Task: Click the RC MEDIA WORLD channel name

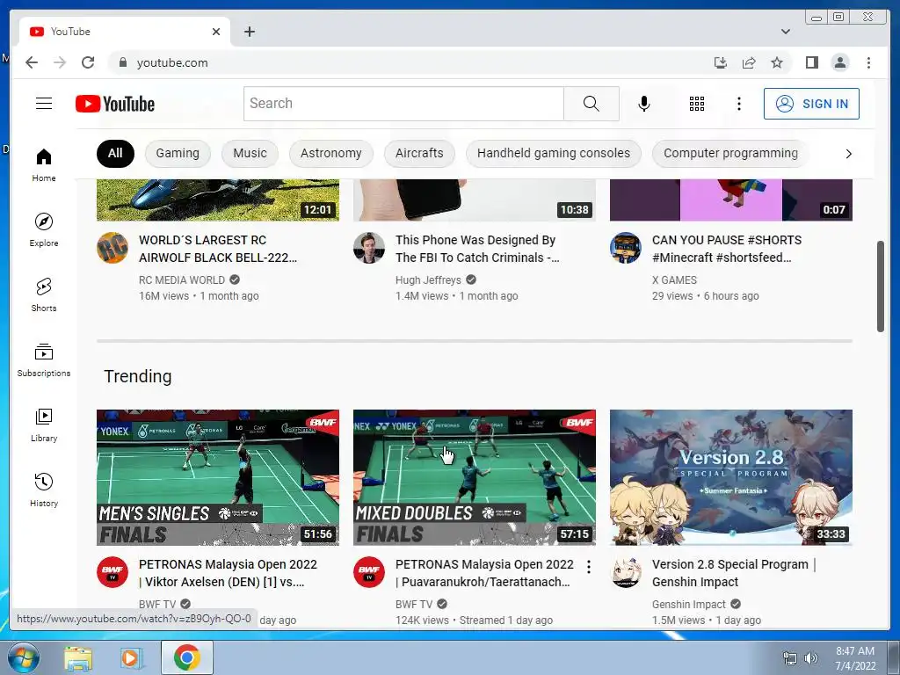Action: (181, 280)
